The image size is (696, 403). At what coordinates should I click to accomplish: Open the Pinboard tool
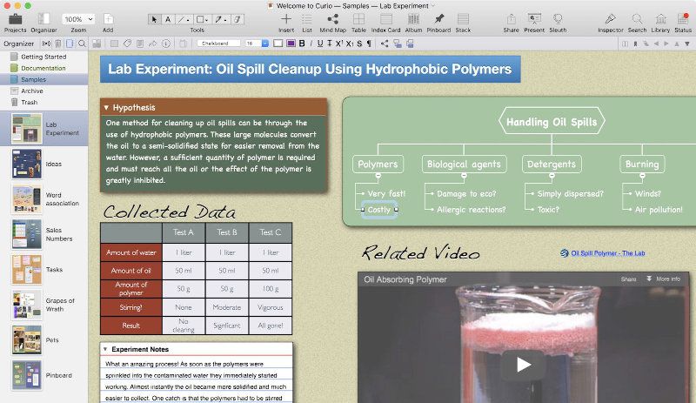pos(438,19)
